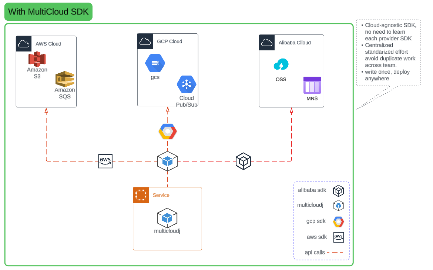This screenshot has width=433, height=270.
Task: Click the Alibaba OSS icon
Action: click(281, 64)
